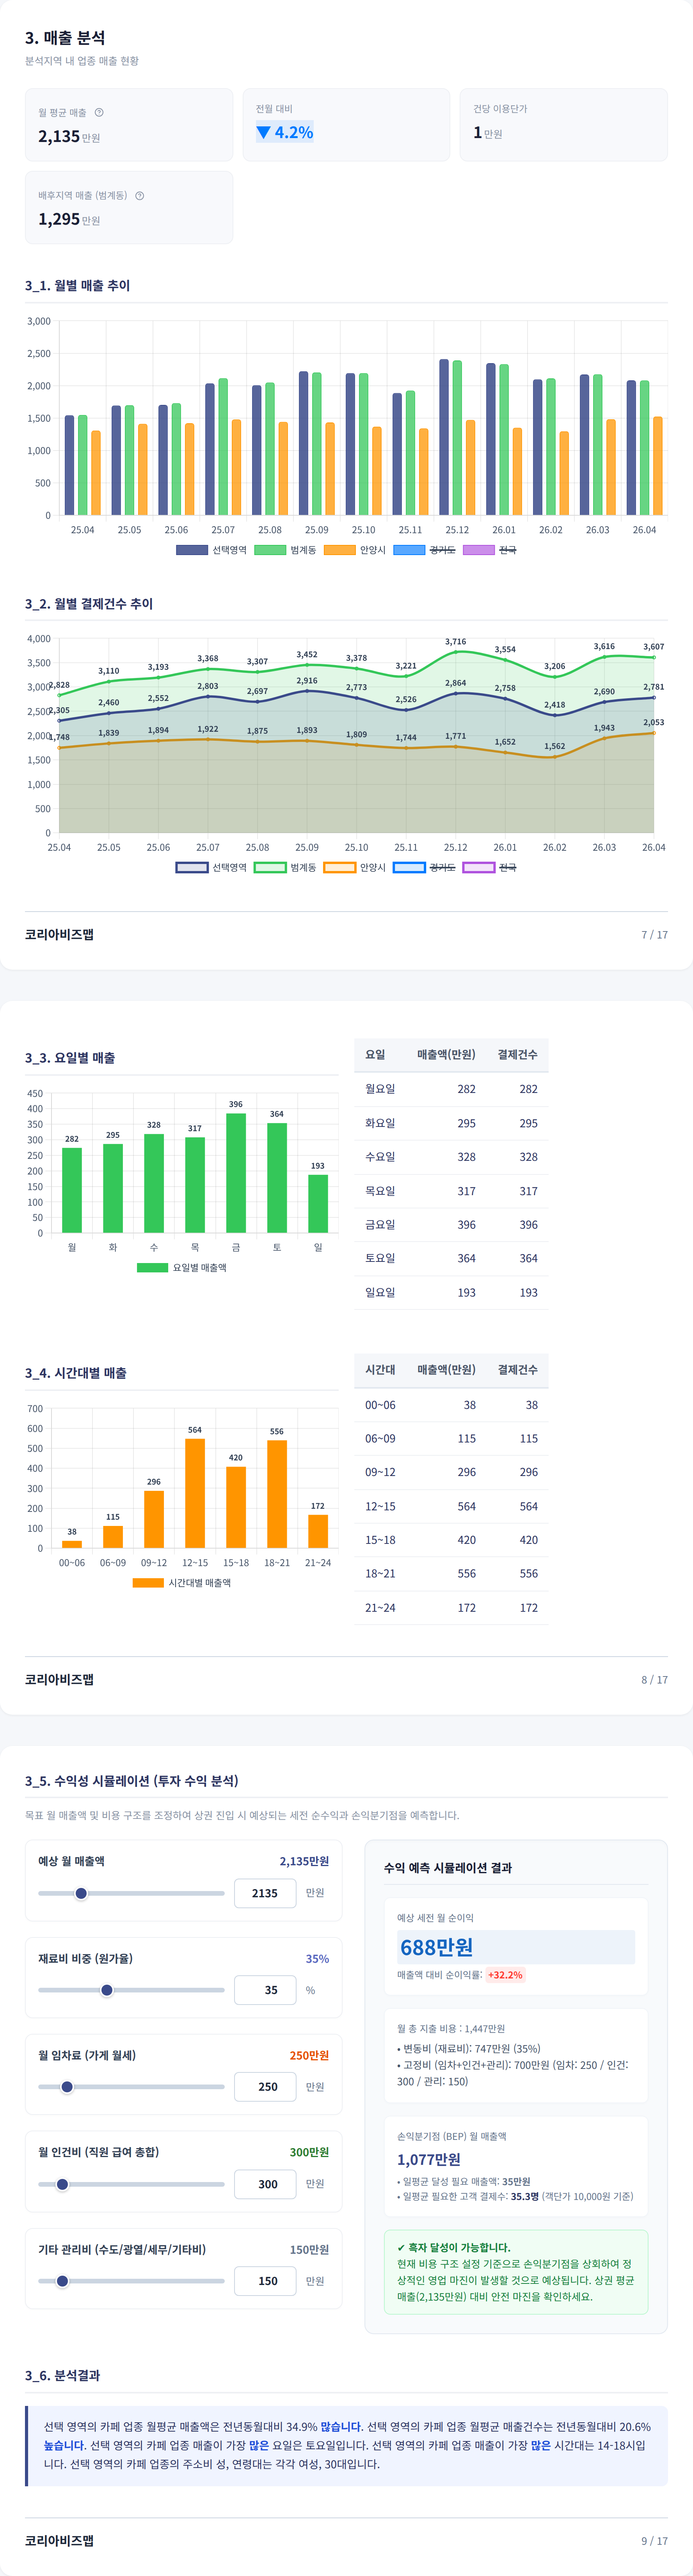Screen dimensions: 693x2576
Task: Click the blue down-triangle before 4.2%
Action: tap(263, 132)
